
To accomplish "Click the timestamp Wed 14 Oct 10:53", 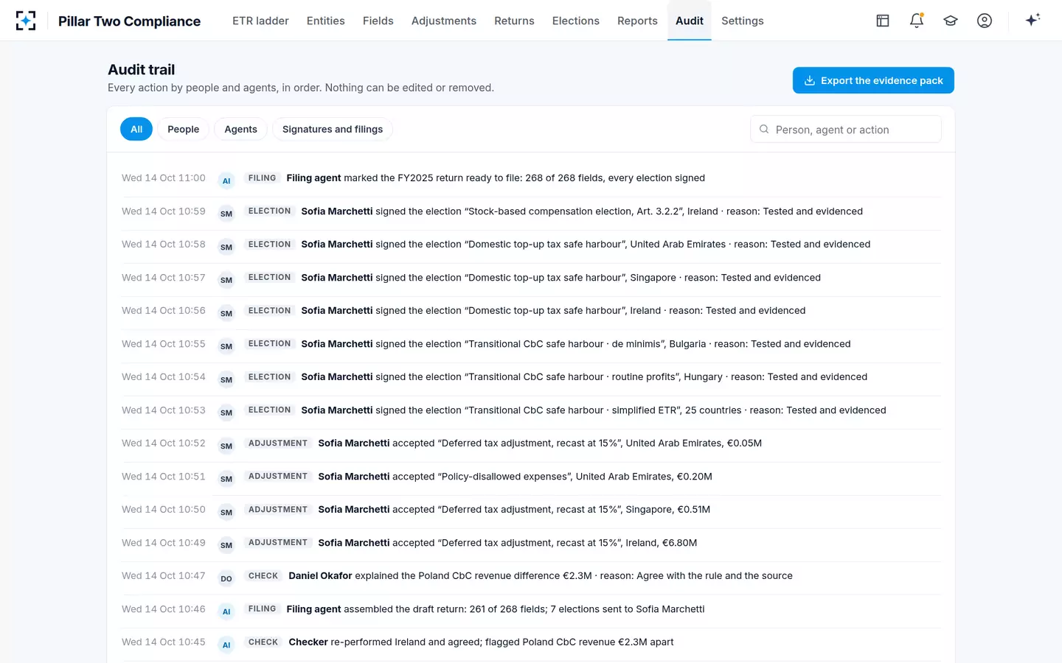I will tap(164, 410).
